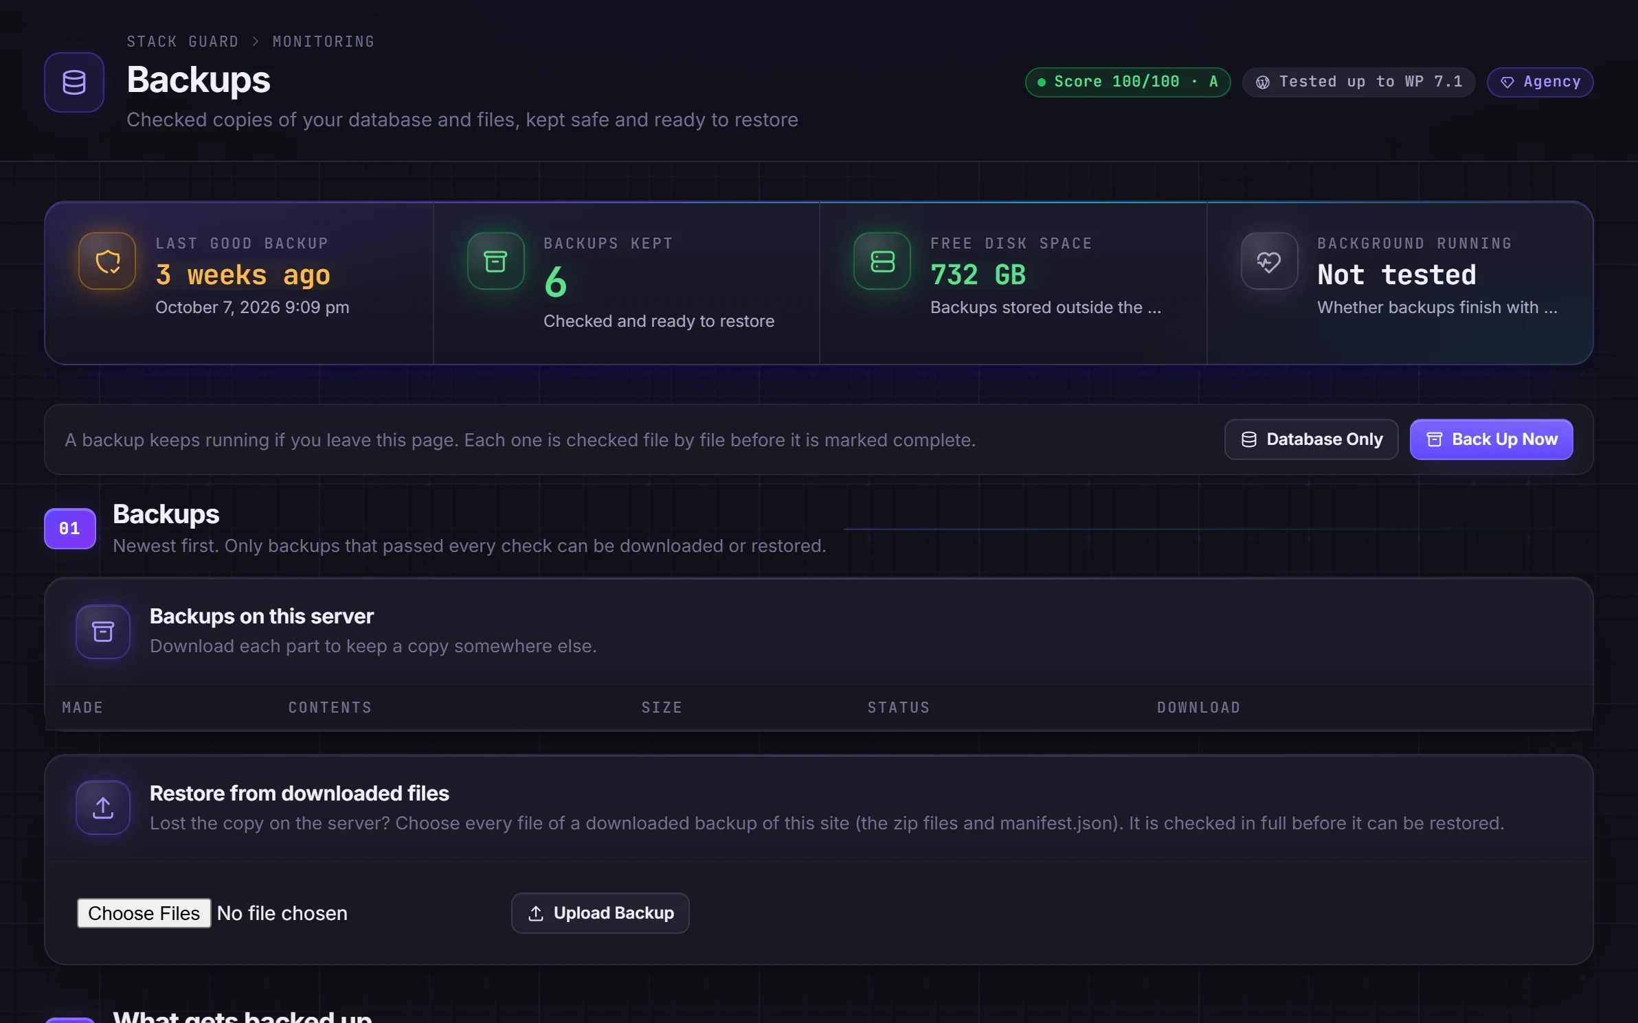Image resolution: width=1638 pixels, height=1023 pixels.
Task: Click the 'Backups on this server' heading
Action: 262,616
